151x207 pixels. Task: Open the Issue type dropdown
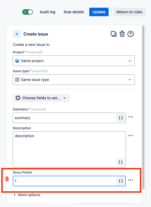click(74, 80)
